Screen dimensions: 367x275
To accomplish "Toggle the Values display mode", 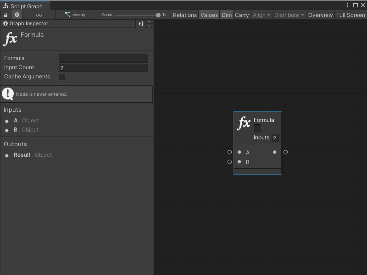I will tap(209, 15).
